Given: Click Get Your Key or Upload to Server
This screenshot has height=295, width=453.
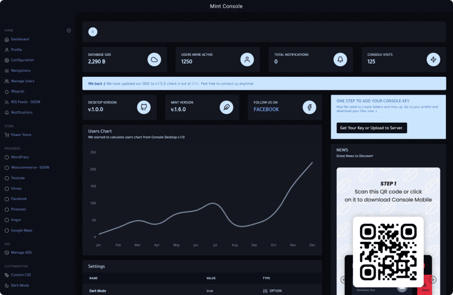Looking at the screenshot, I should [x=372, y=128].
